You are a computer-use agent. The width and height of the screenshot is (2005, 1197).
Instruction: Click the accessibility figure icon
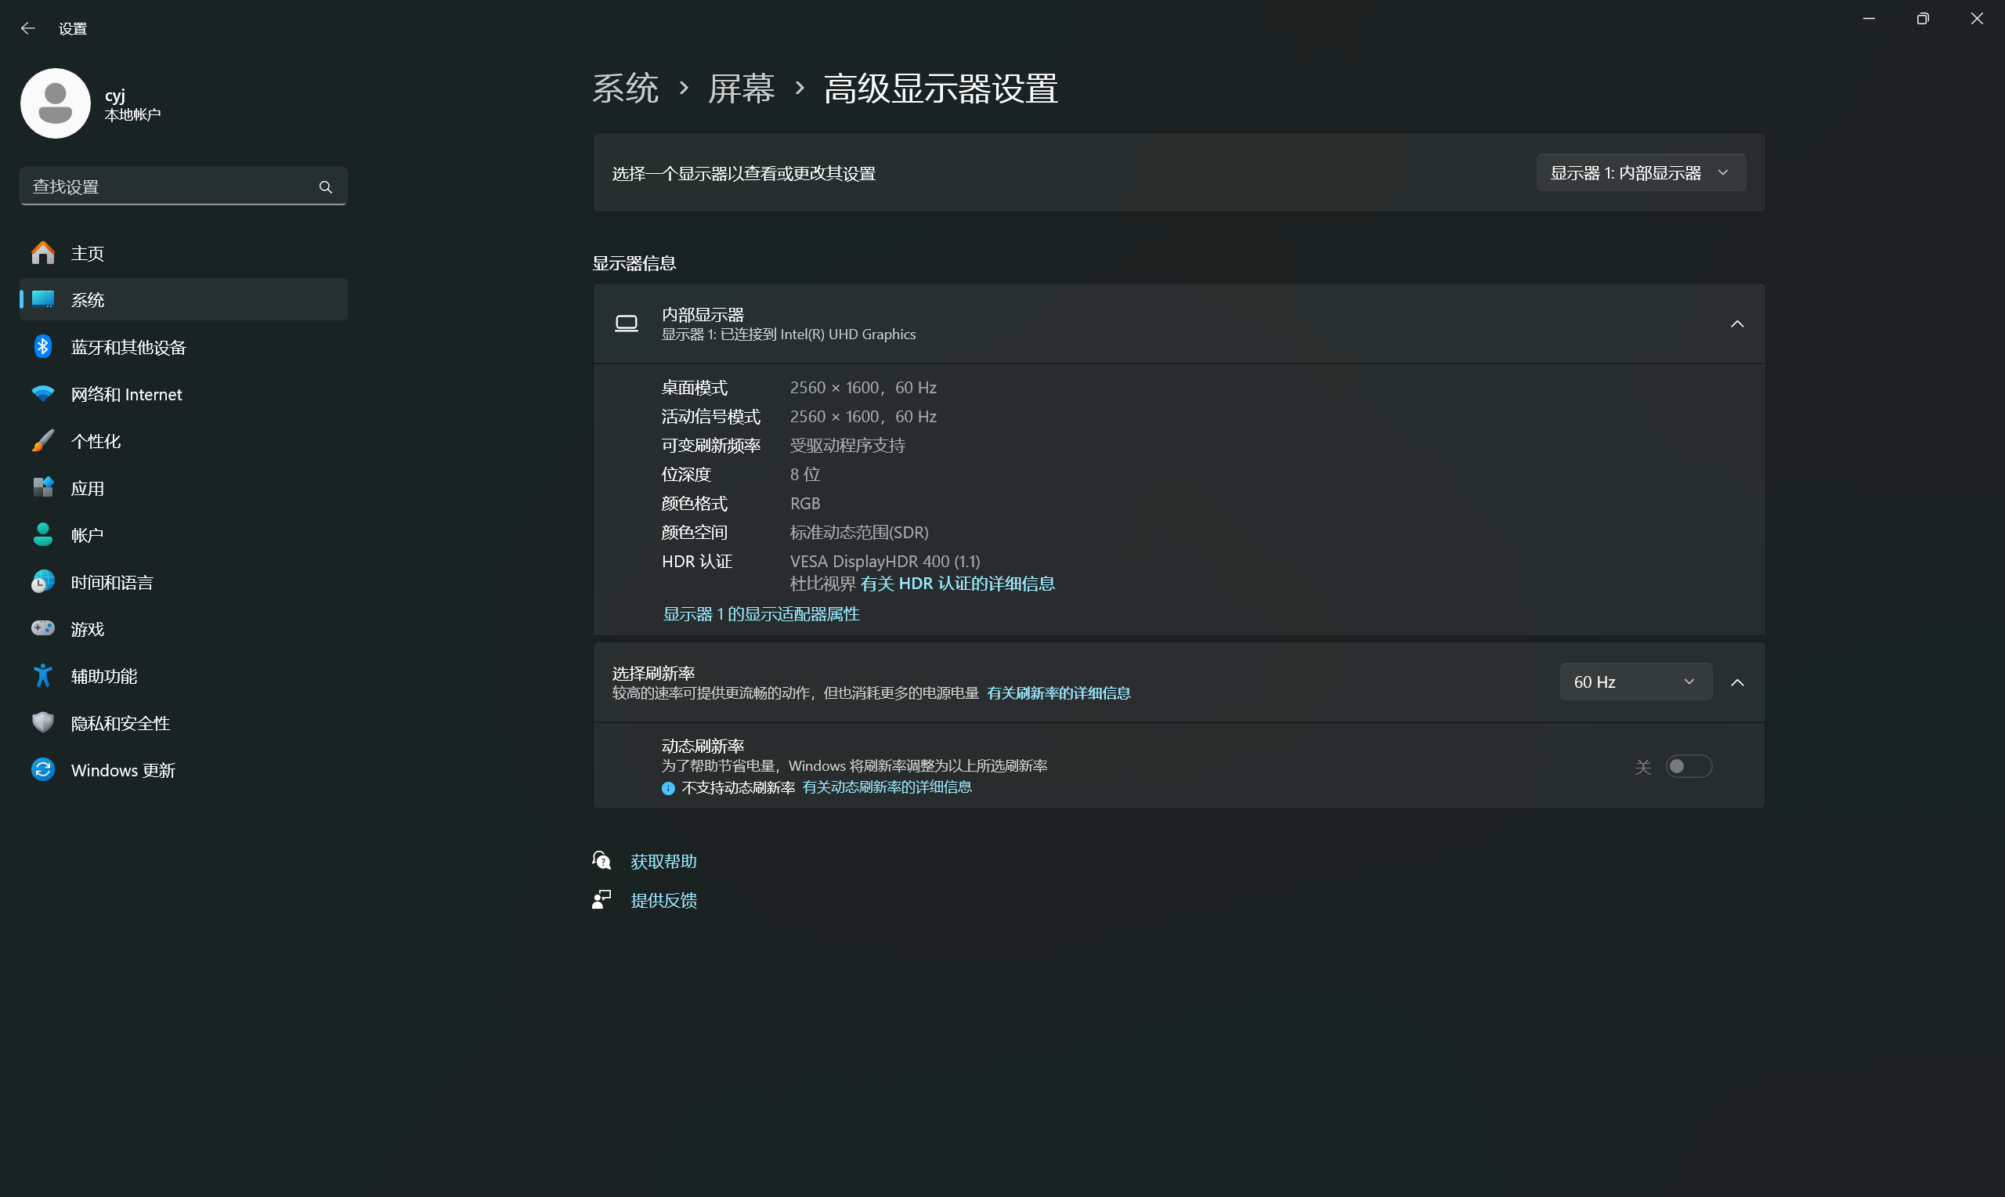[x=43, y=676]
